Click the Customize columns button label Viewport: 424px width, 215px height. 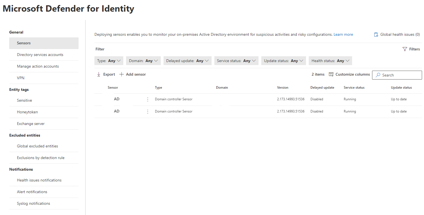click(x=353, y=74)
